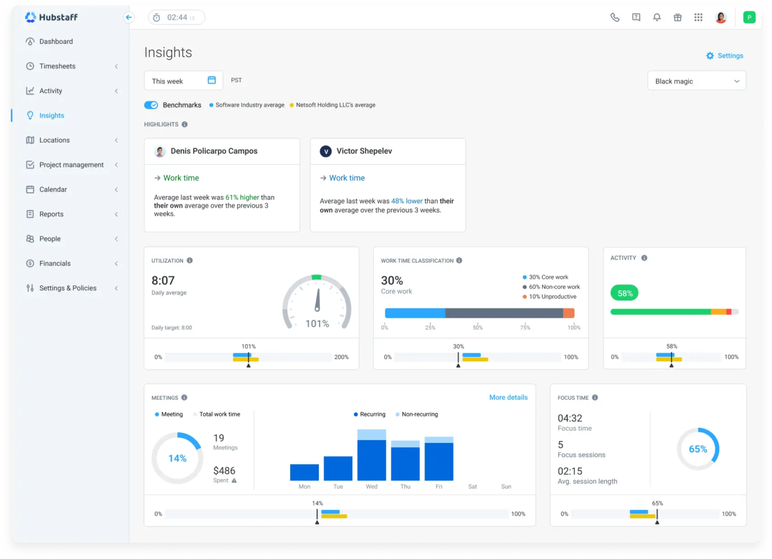Image resolution: width=772 pixels, height=559 pixels.
Task: Toggle Non-recurring legend series
Action: coord(416,414)
